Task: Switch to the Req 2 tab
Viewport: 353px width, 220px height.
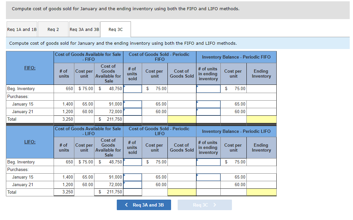Action: tap(53, 29)
